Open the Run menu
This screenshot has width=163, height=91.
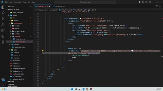[x=33, y=2]
